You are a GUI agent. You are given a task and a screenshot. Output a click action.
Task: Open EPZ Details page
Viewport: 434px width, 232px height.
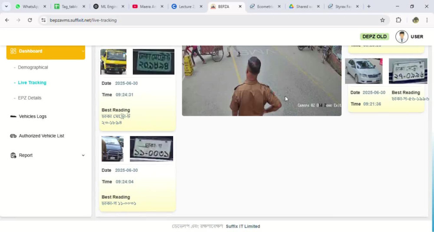pos(30,98)
